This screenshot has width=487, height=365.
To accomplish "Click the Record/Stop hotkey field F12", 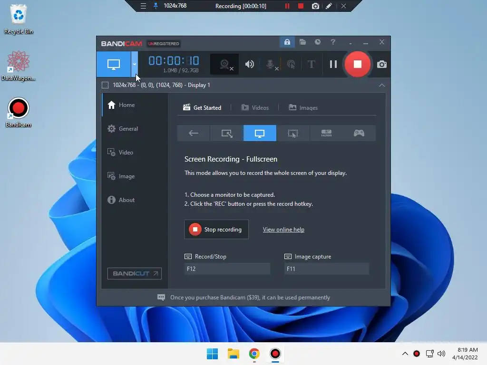I will coord(227,269).
